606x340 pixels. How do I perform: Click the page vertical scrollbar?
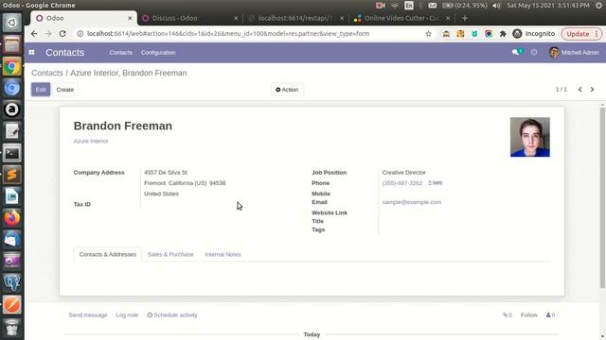(602, 197)
